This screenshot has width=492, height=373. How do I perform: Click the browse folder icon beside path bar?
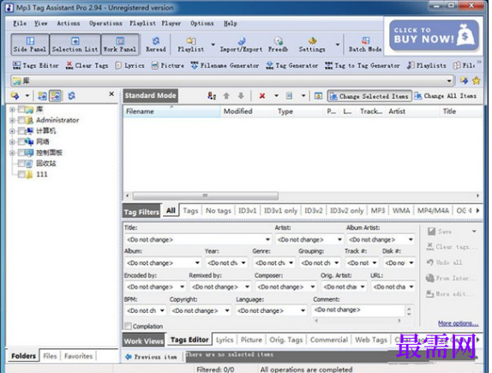[x=464, y=81]
